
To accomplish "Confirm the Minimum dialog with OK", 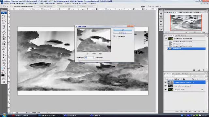I will pos(123,30).
